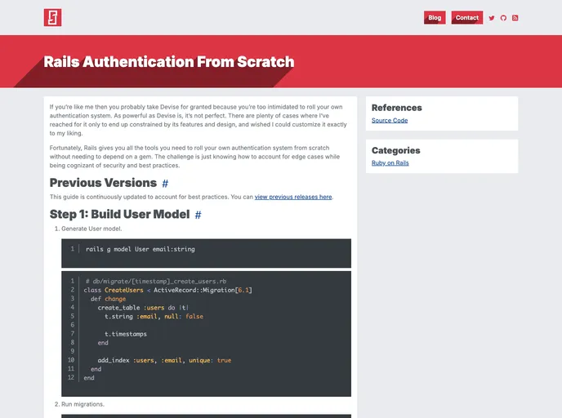Click the site logo in the header
This screenshot has width=562, height=418.
pyautogui.click(x=52, y=17)
